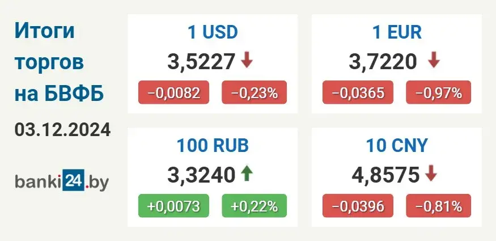
Task: Click the RUB percent badge +0,22%
Action: 254,206
